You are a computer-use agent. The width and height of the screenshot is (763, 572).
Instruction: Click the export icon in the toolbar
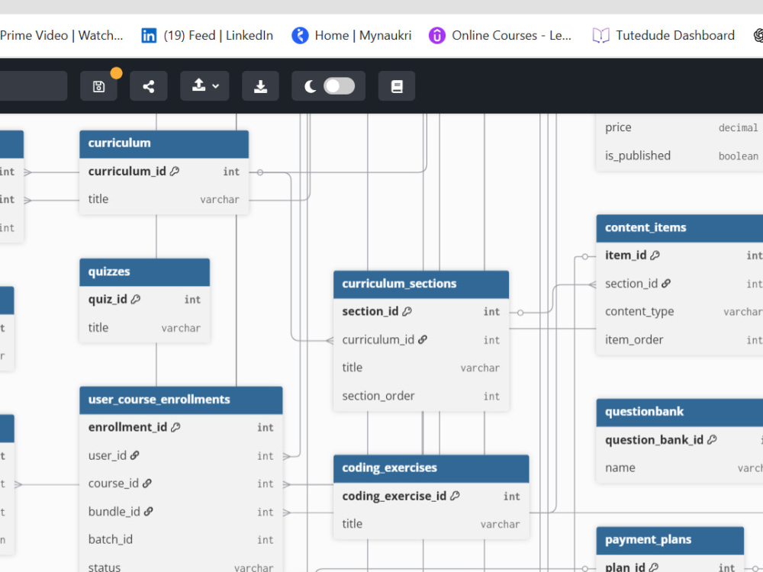coord(199,85)
